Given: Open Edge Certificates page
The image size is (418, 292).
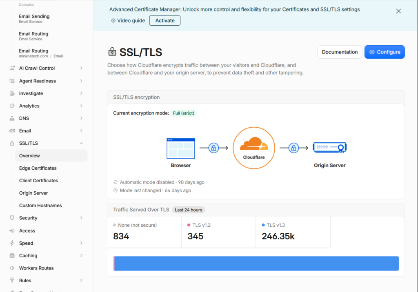Looking at the screenshot, I should (x=38, y=168).
